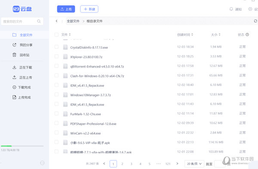Screen dimensions: 258x169
Task: Select page 1 in pagination
Action: pos(113,164)
